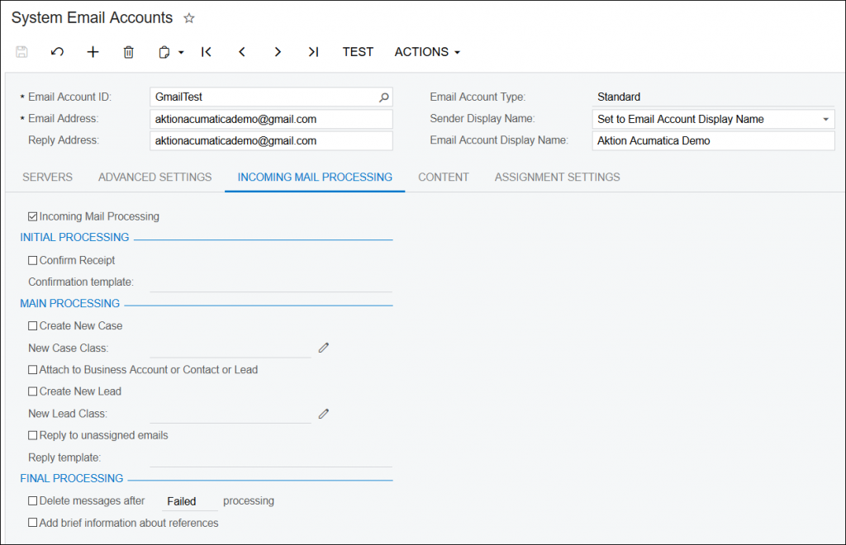Click MAIN PROCESSING section header
The height and width of the screenshot is (545, 846).
click(69, 304)
